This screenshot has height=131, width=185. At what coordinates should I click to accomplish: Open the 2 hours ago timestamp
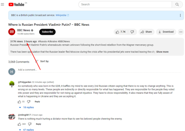tap(37, 115)
